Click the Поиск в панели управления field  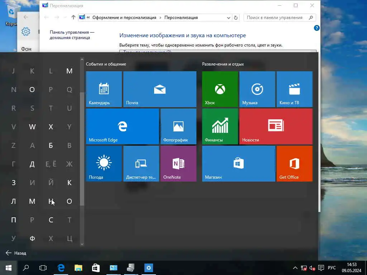click(280, 18)
